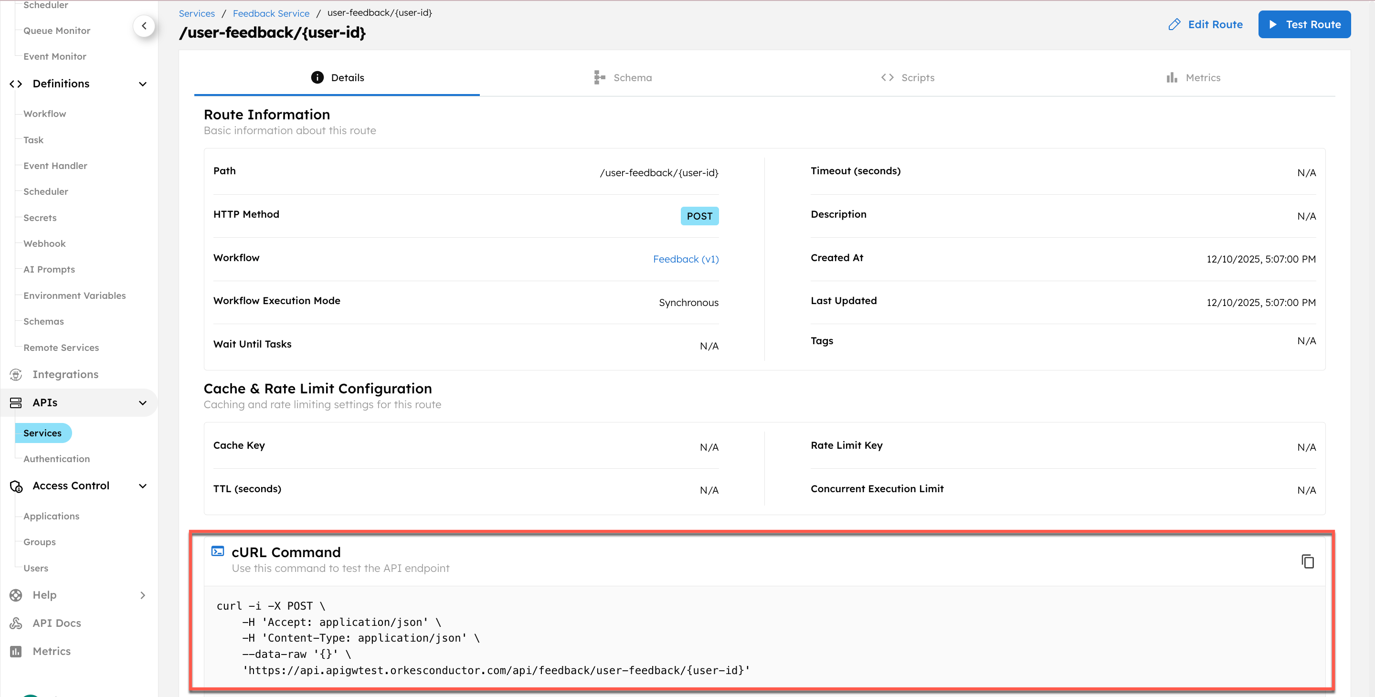
Task: Open Metrics via its sidebar icon
Action: pyautogui.click(x=15, y=651)
